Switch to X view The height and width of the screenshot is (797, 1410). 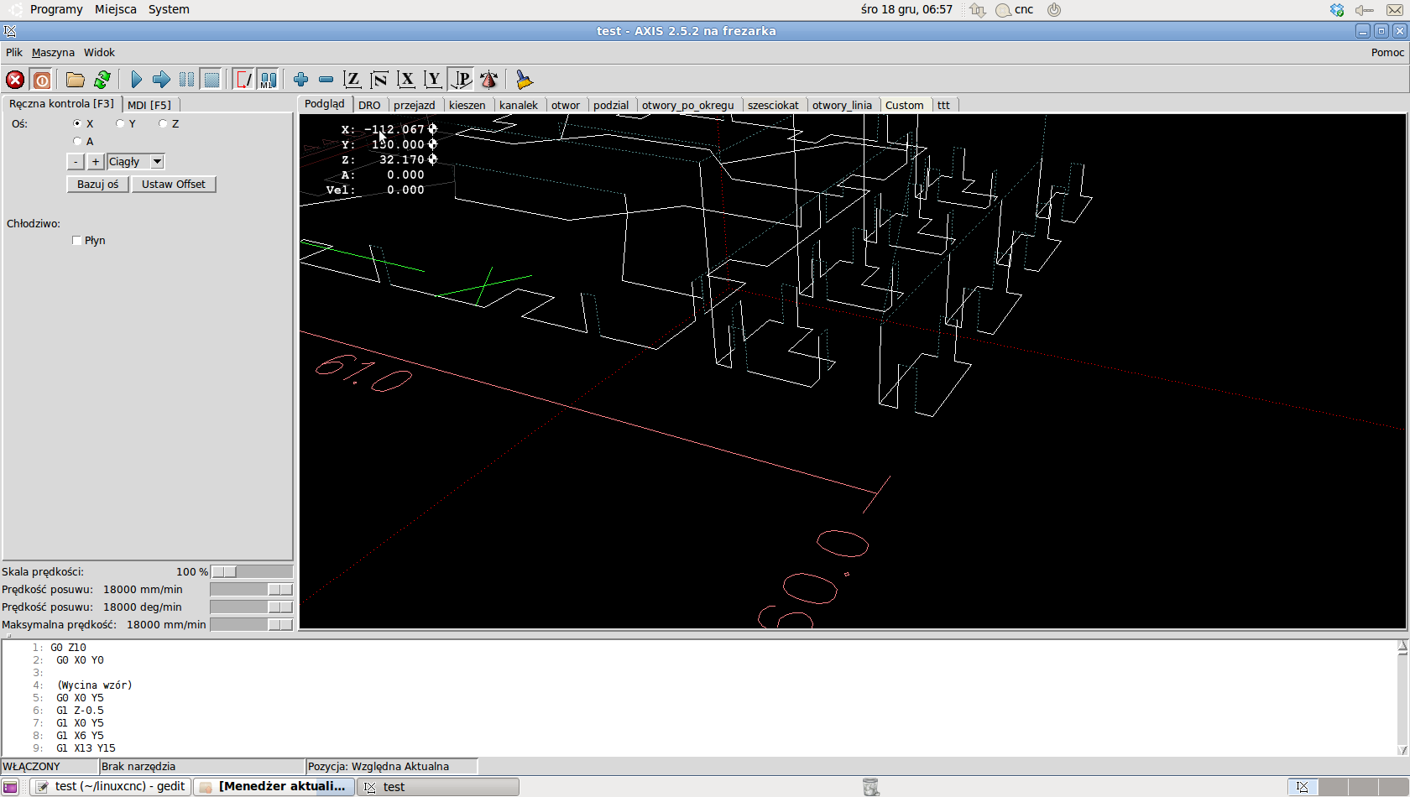pyautogui.click(x=406, y=80)
